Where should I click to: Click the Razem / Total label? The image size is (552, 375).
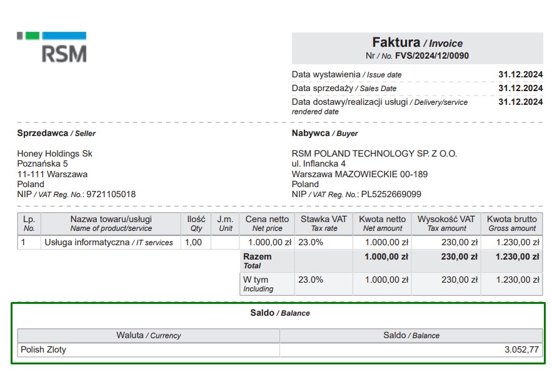257,260
